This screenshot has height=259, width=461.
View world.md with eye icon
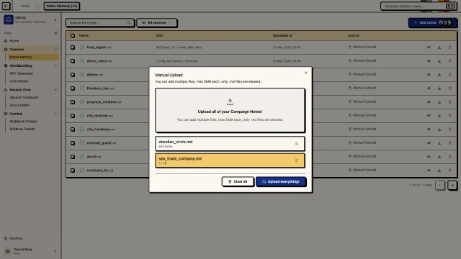[x=429, y=157]
